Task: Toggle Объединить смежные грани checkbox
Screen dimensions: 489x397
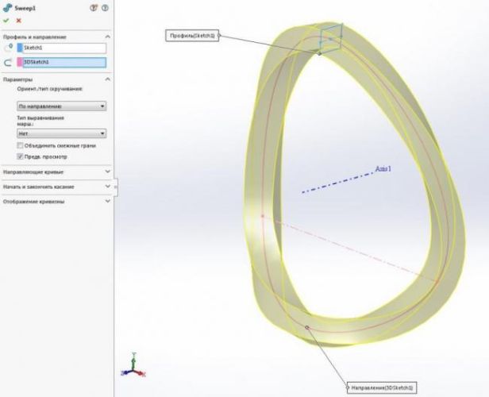Action: pyautogui.click(x=21, y=145)
